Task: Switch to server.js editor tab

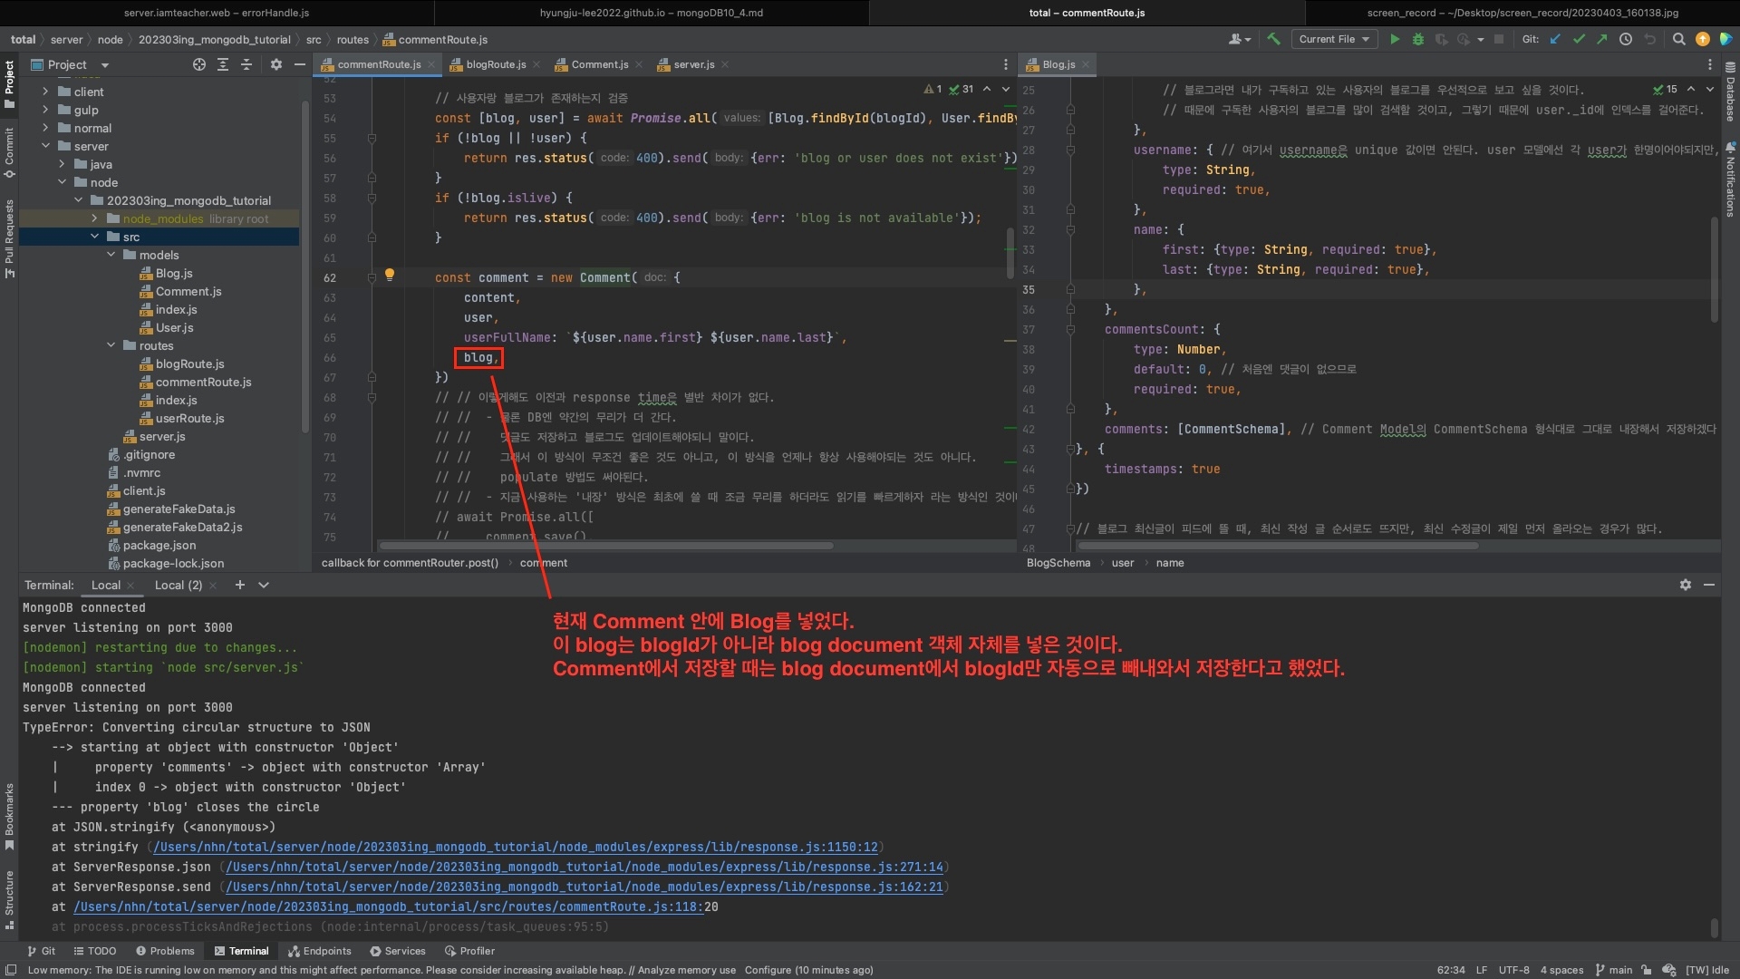Action: [693, 64]
